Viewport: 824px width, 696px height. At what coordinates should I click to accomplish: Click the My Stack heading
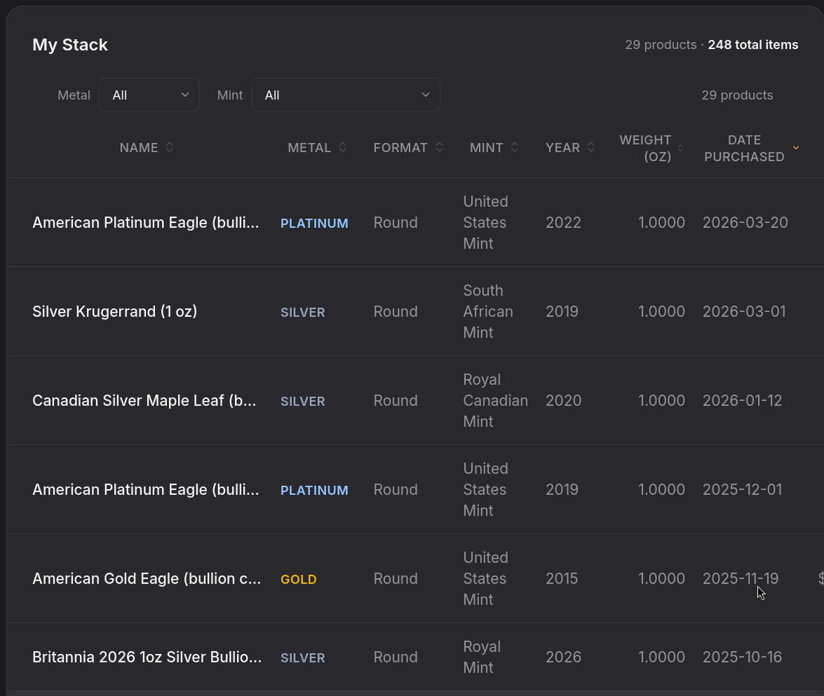coord(70,45)
